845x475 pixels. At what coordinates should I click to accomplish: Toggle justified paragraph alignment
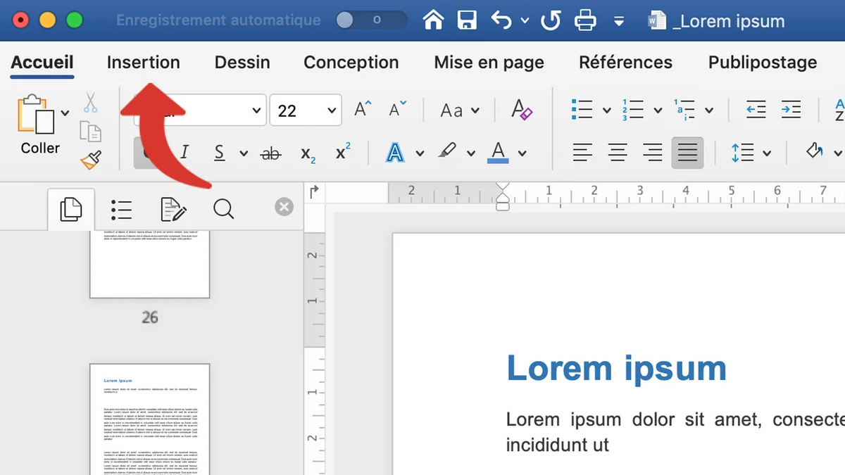click(687, 151)
